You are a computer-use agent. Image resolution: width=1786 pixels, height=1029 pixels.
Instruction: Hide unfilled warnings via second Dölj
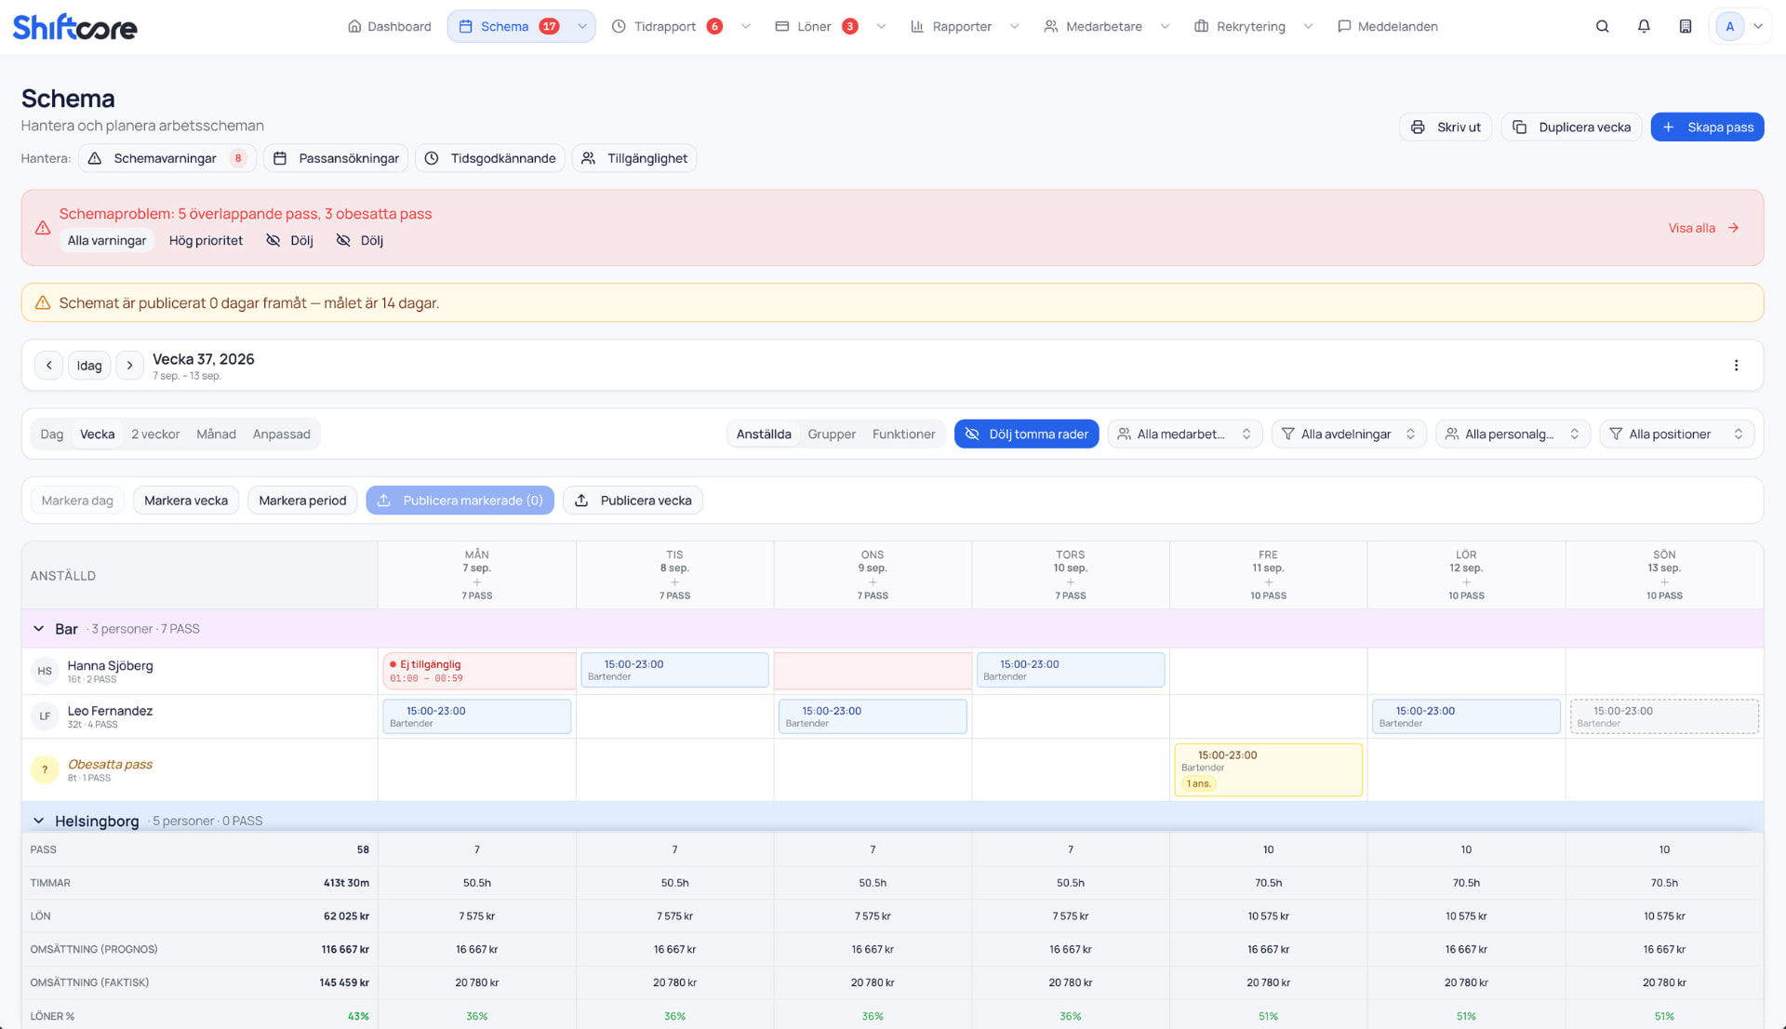click(360, 240)
